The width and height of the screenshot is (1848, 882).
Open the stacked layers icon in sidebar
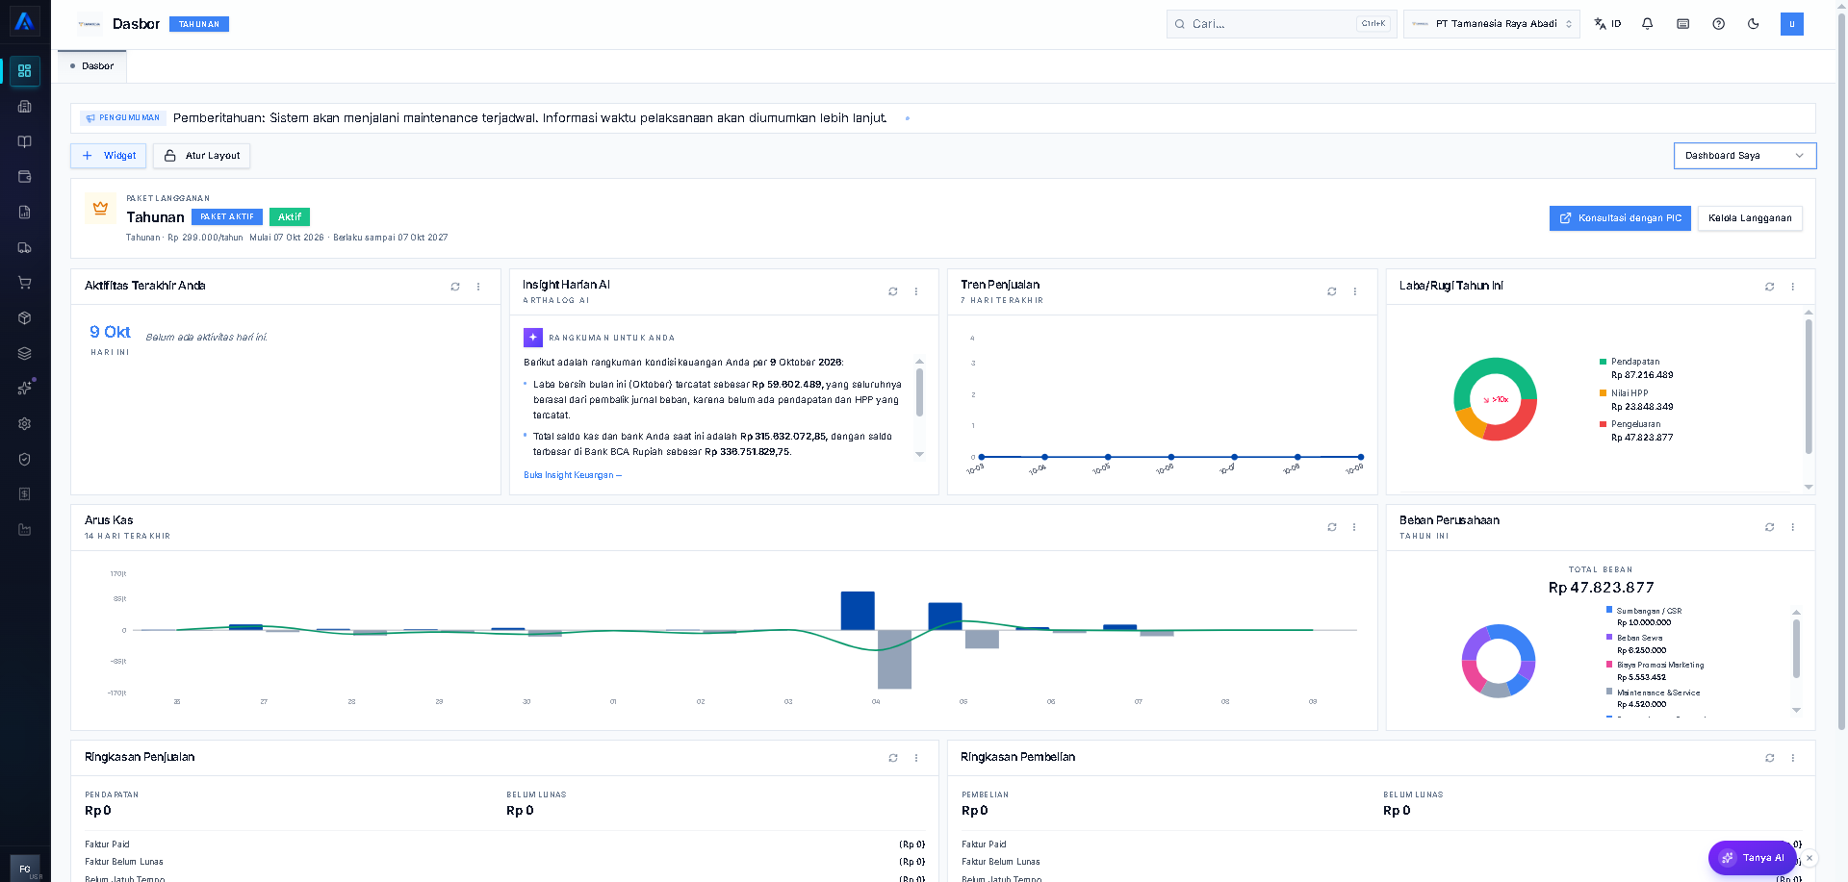point(25,353)
